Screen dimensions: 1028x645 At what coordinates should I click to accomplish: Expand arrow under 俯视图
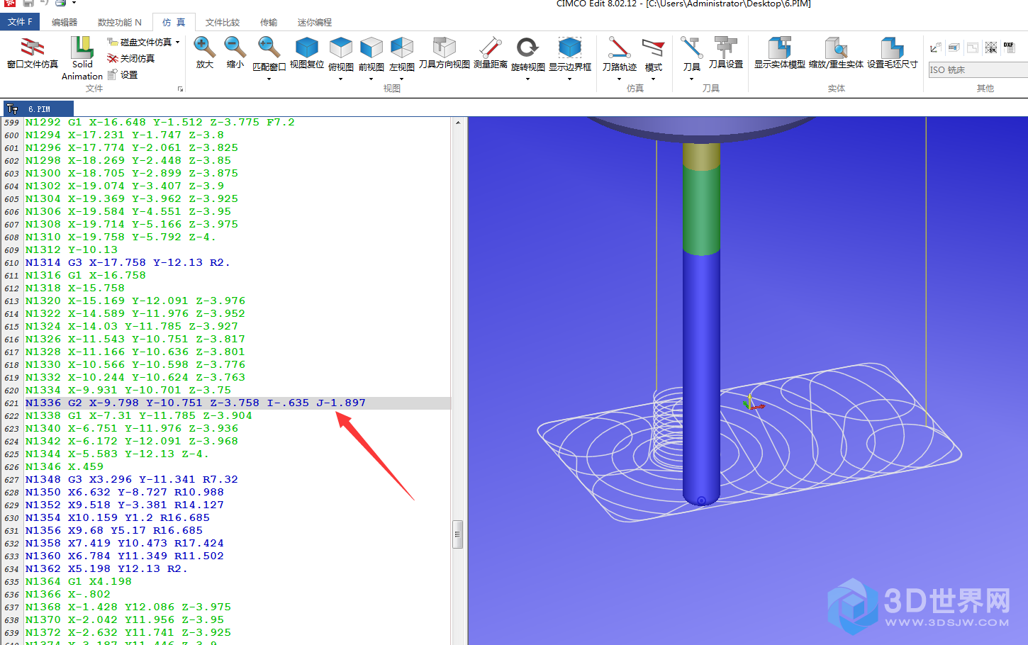coord(340,79)
